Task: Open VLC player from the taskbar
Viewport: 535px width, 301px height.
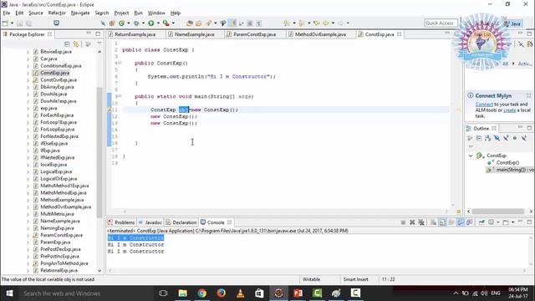Action: 240,293
